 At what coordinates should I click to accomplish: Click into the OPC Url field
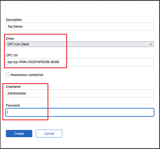pos(80,62)
